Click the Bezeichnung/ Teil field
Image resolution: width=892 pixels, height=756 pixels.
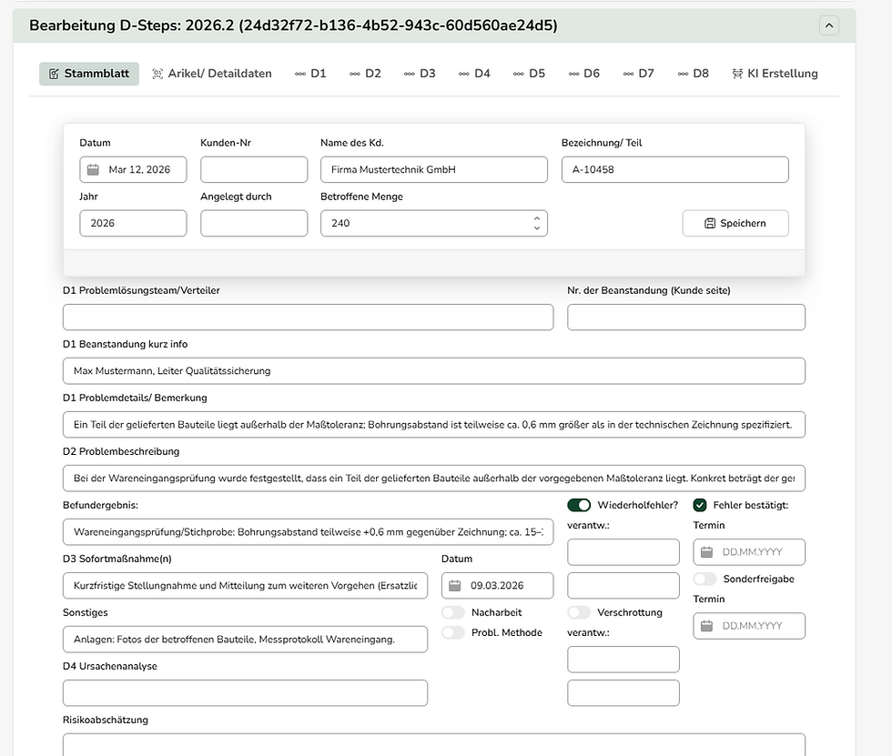675,169
